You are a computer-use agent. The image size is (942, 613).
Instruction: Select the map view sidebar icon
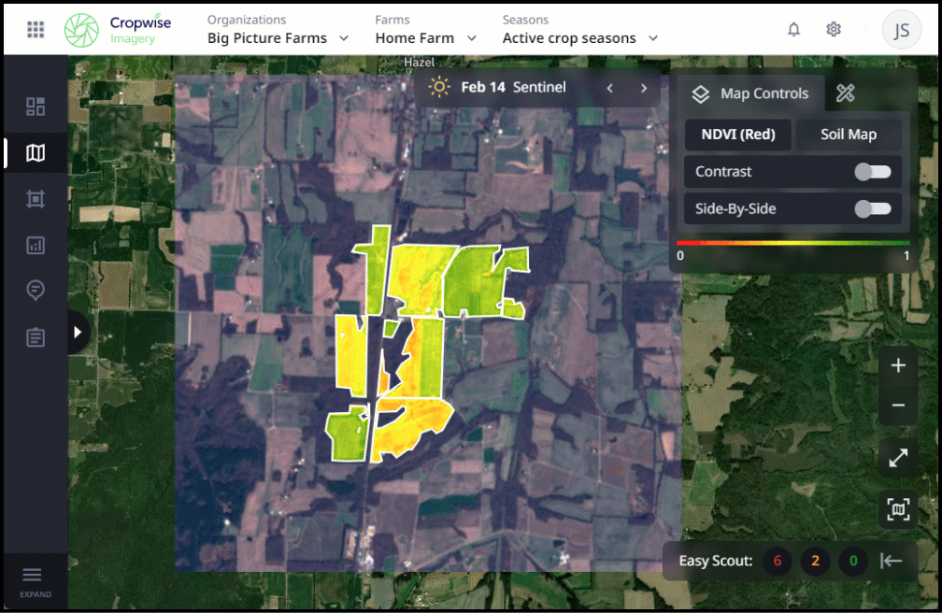(x=36, y=152)
